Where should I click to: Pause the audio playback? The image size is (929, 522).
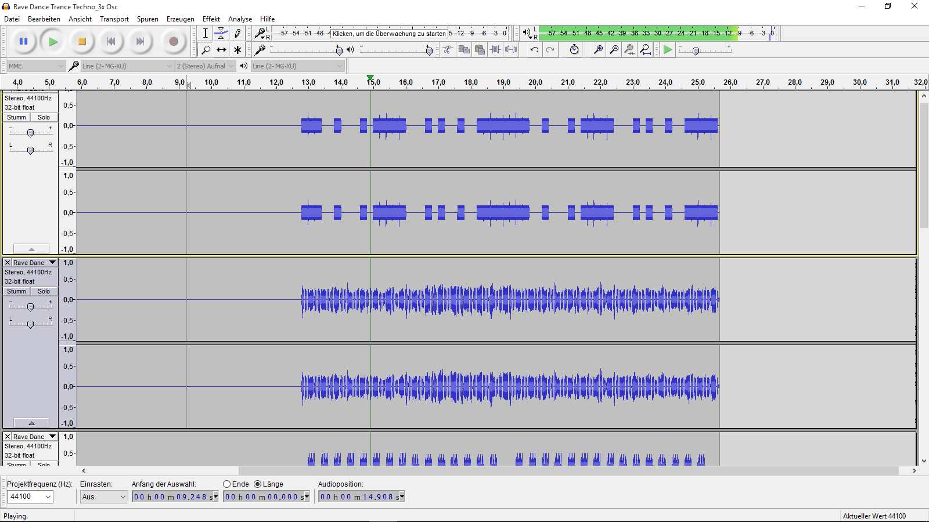point(23,41)
